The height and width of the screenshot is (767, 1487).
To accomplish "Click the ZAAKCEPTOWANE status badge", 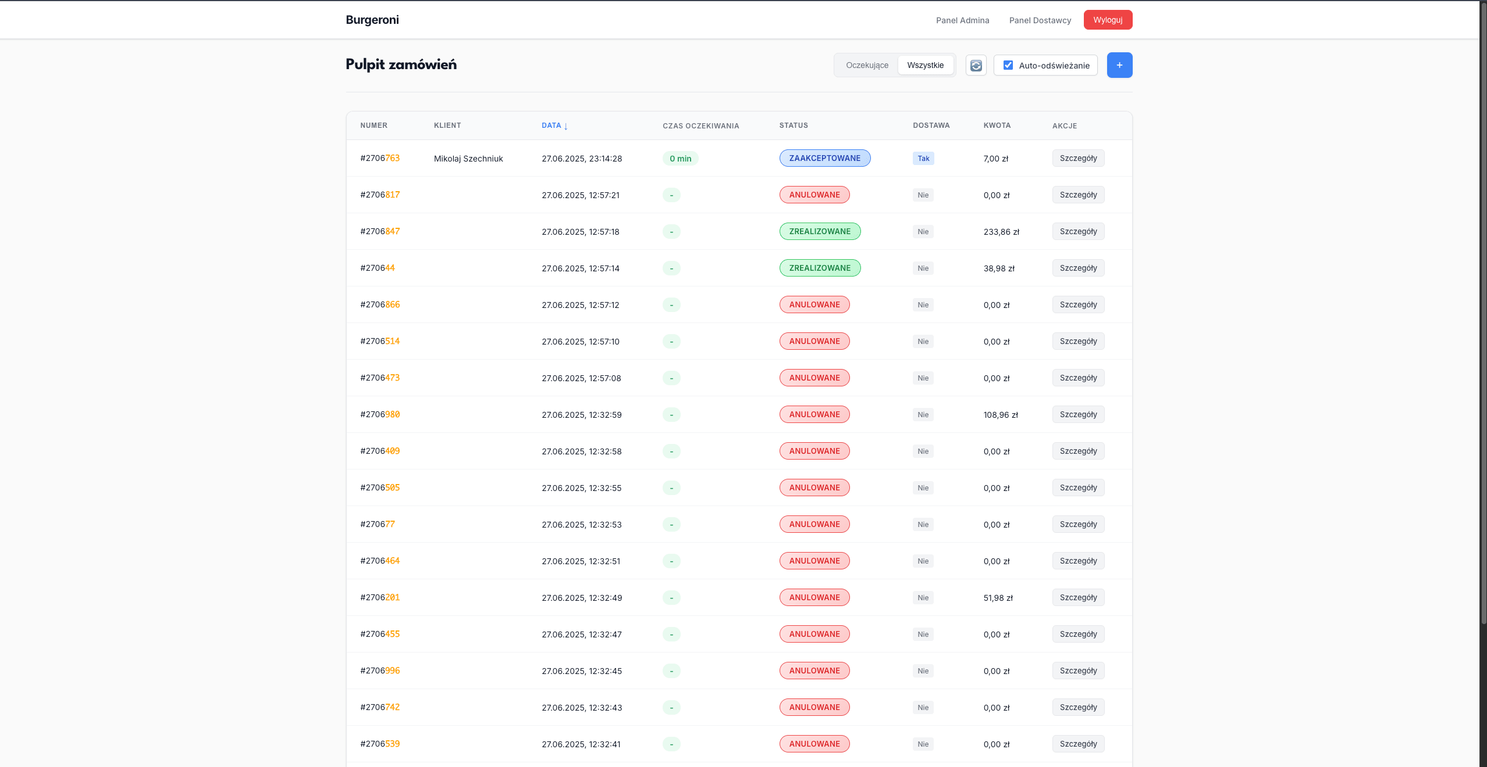I will click(824, 158).
